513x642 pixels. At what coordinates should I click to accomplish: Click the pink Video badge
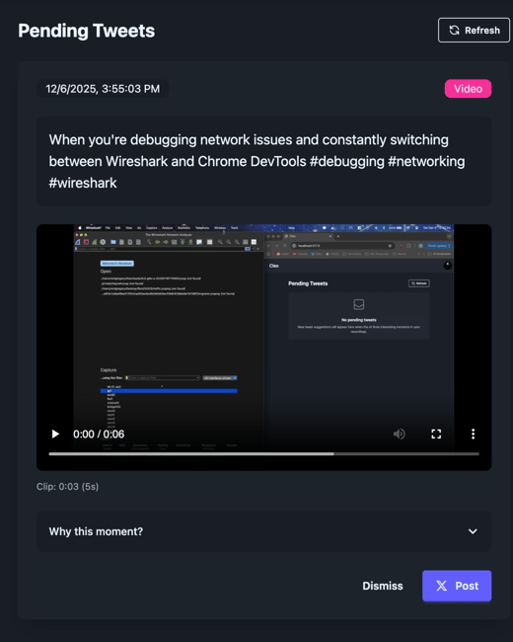click(468, 89)
